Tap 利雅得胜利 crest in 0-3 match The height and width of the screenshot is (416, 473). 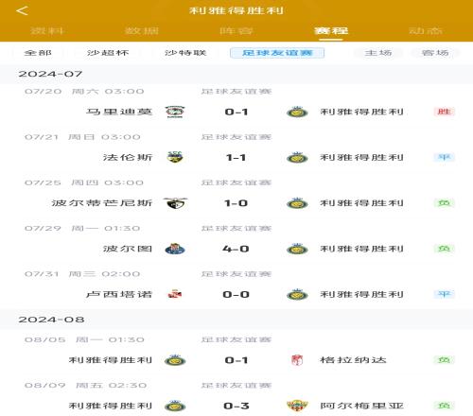[x=175, y=406]
